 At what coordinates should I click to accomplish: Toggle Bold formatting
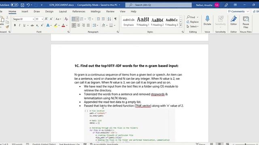pos(15,25)
